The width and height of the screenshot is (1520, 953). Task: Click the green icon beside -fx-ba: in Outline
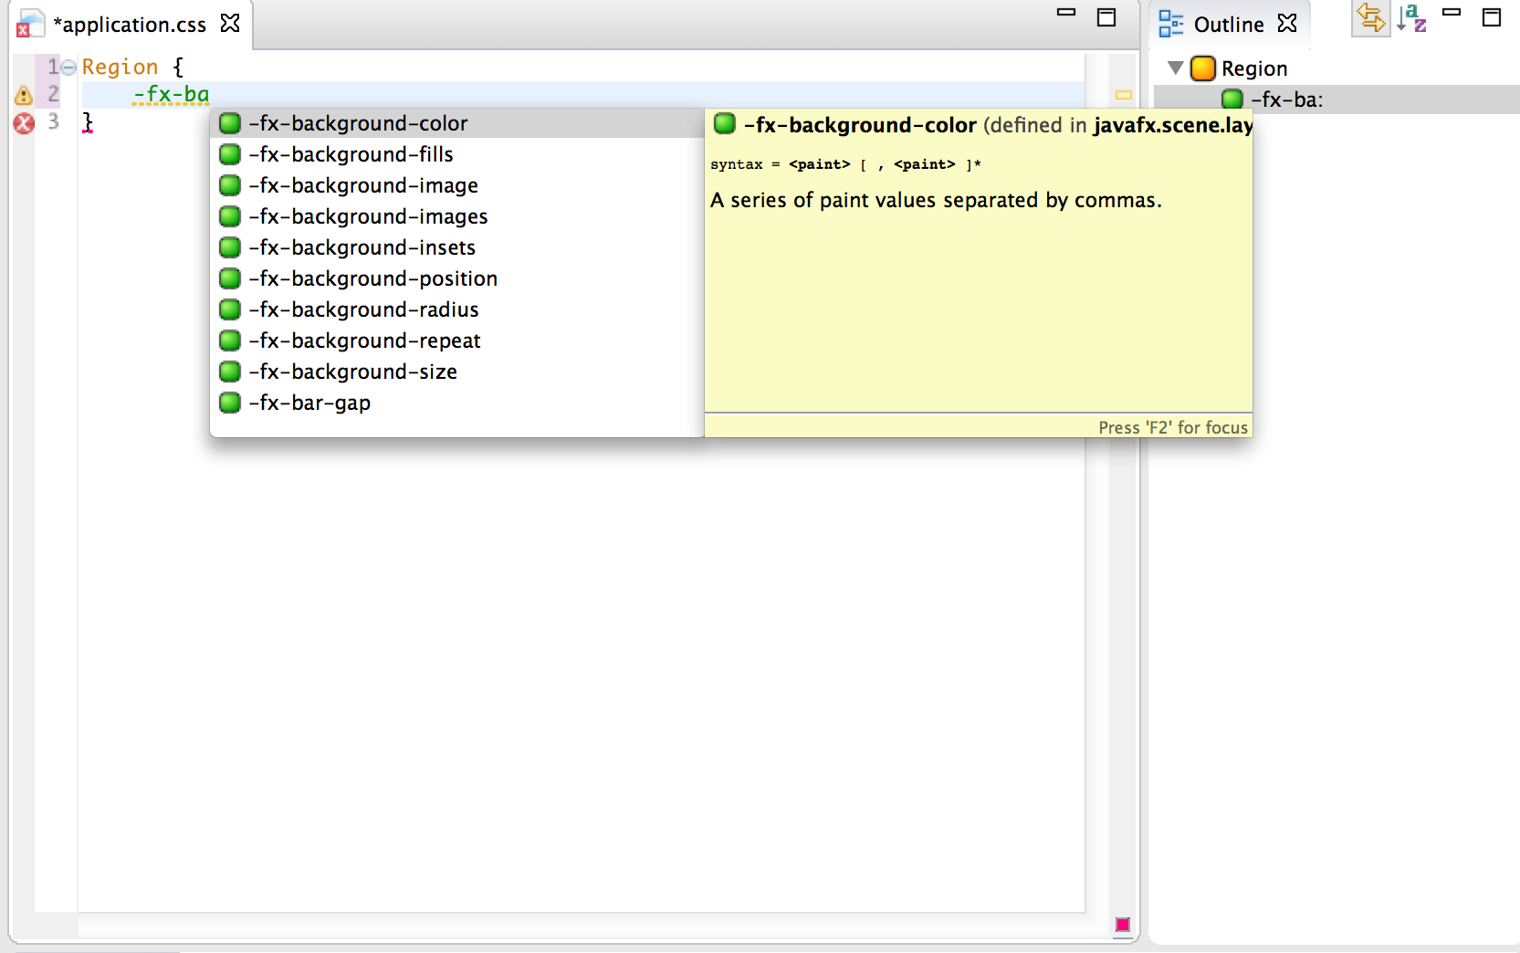click(1232, 99)
